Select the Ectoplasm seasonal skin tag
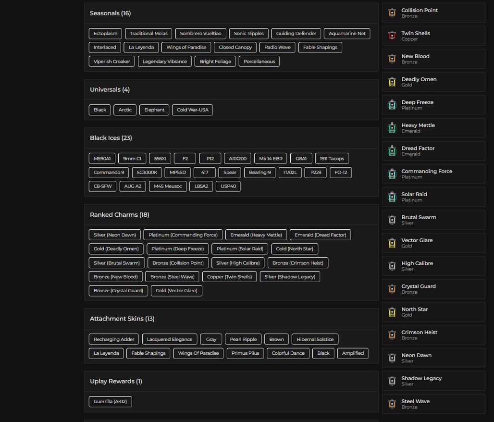Viewport: 494px width, 422px height. click(x=105, y=34)
